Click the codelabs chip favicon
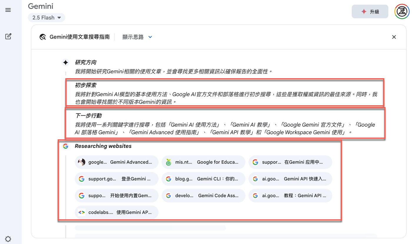The image size is (412, 244). pos(82,212)
